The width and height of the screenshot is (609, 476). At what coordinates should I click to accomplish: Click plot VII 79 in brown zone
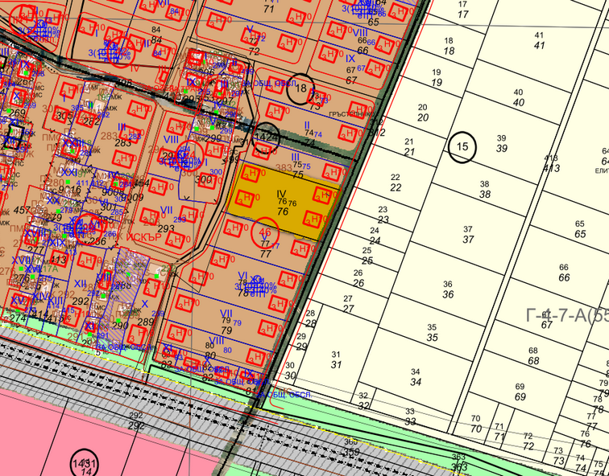click(x=226, y=322)
